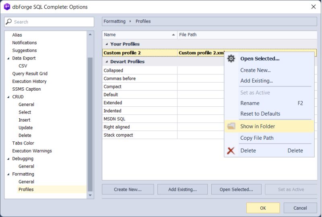Click the tree scrollbar up arrow
The image size is (322, 217).
(90, 35)
